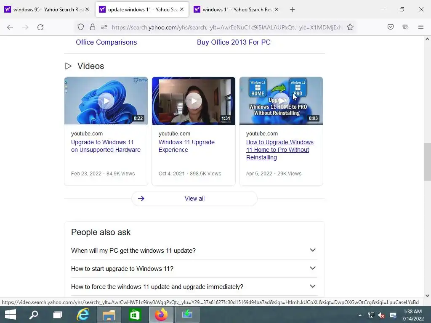431x323 pixels.
Task: Play Unsupported Hardware video thumbnail
Action: [106, 101]
